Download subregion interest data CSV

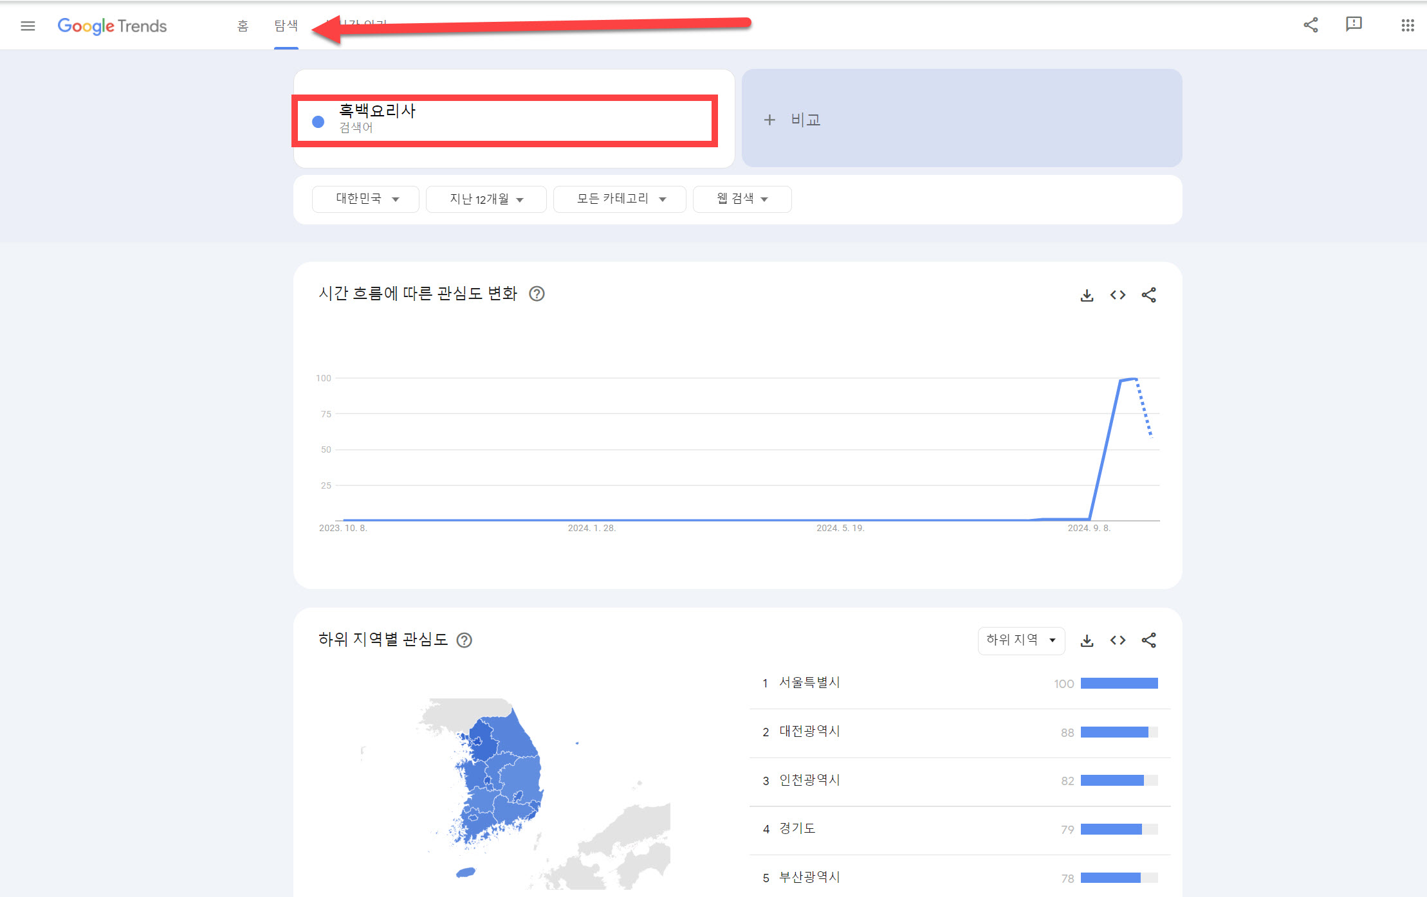coord(1087,640)
